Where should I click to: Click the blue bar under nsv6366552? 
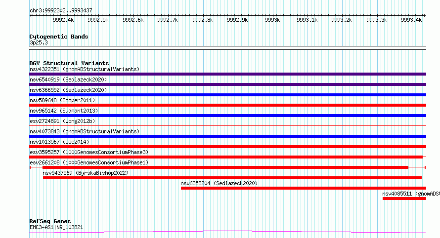pyautogui.click(x=227, y=95)
